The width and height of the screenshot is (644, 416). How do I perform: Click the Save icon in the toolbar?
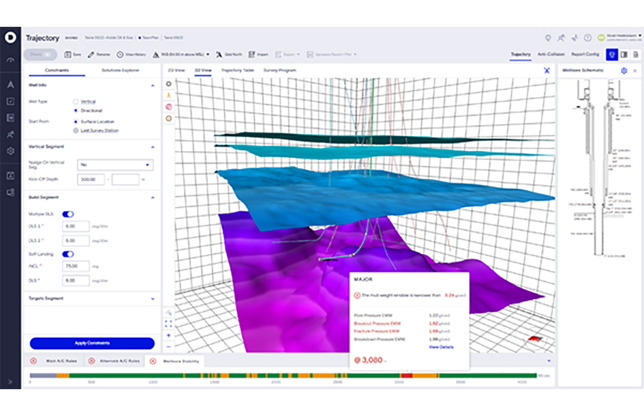pyautogui.click(x=68, y=55)
